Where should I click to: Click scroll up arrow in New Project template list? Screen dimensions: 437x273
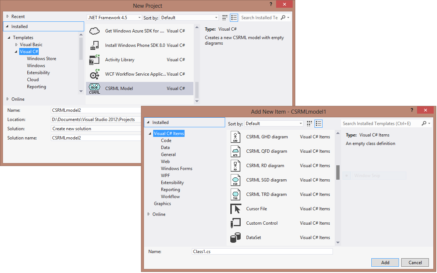[x=197, y=27]
